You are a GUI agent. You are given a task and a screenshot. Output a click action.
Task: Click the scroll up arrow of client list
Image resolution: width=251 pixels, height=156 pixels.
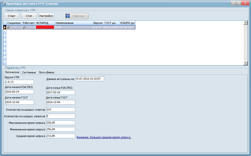pos(245,23)
